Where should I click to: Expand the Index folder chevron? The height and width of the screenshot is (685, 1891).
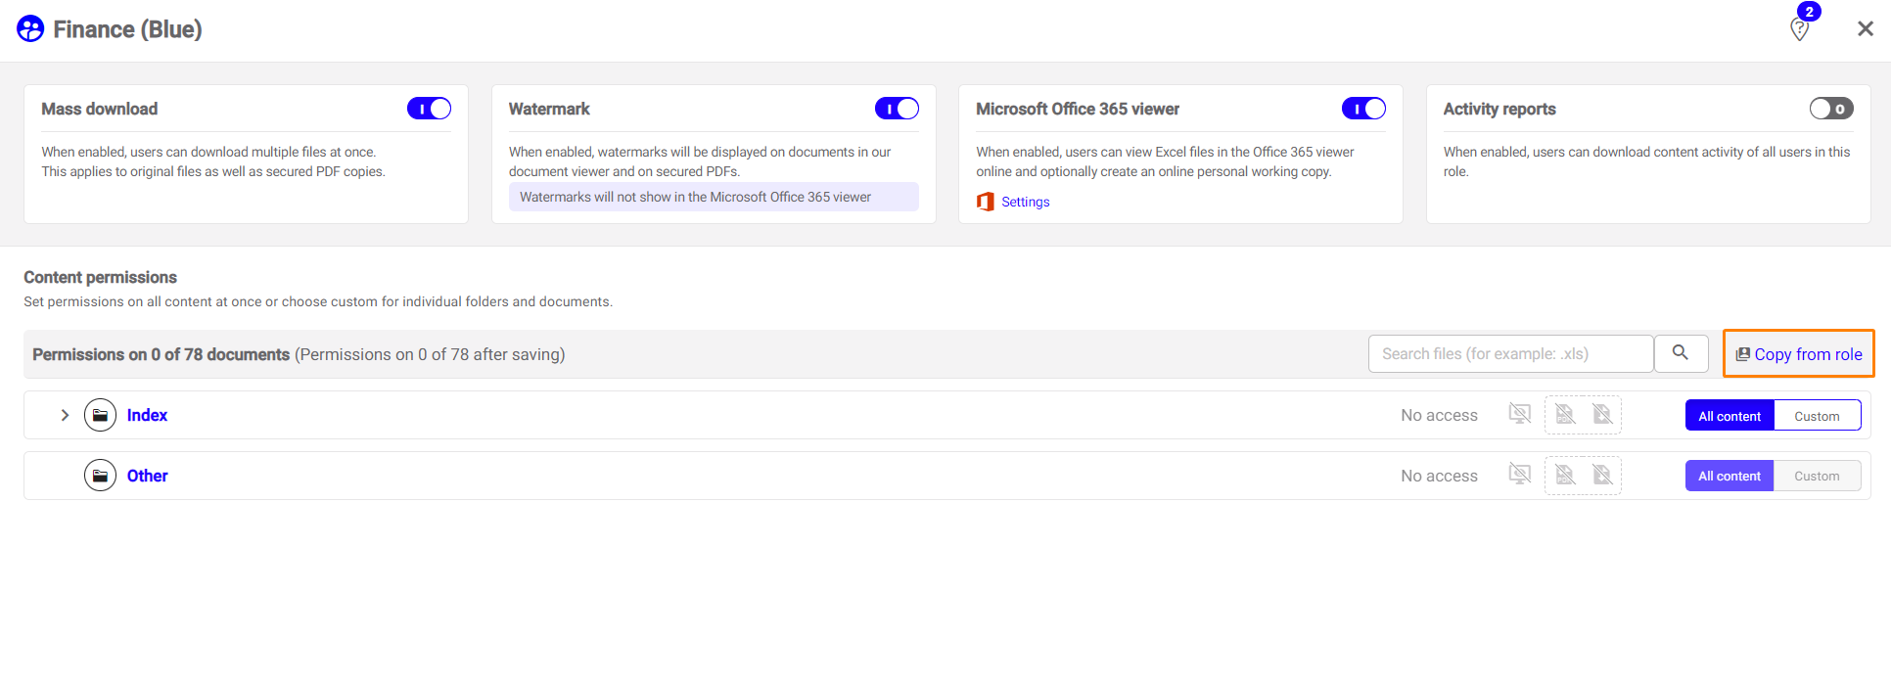pos(65,415)
